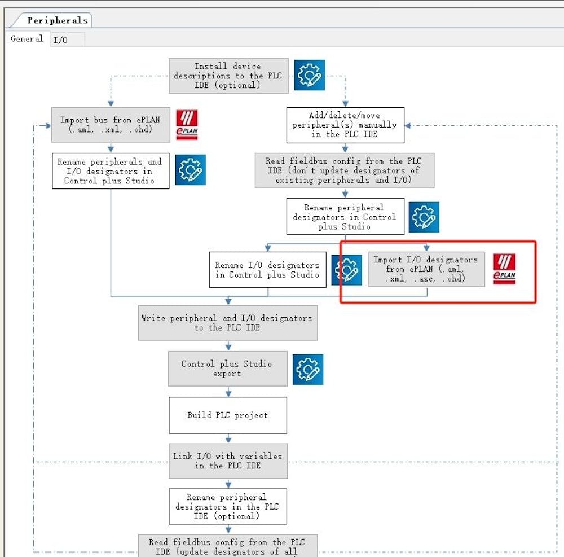Click the Rename peripheral designators in PLC IDE step
Image resolution: width=564 pixels, height=557 pixels.
(228, 506)
